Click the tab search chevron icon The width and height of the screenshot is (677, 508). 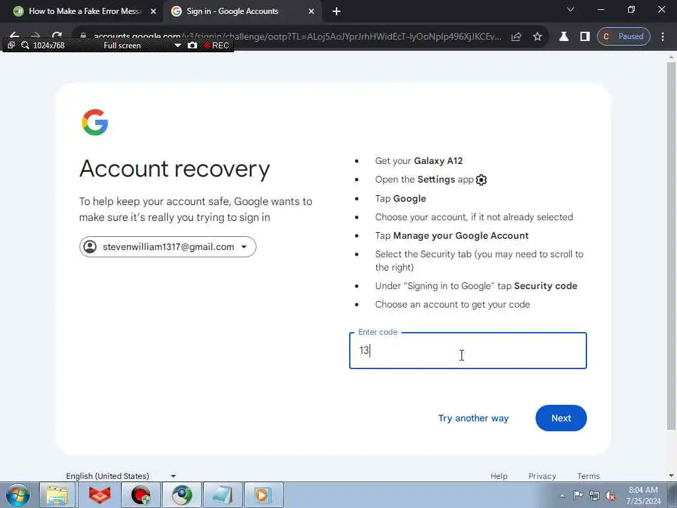pyautogui.click(x=571, y=9)
